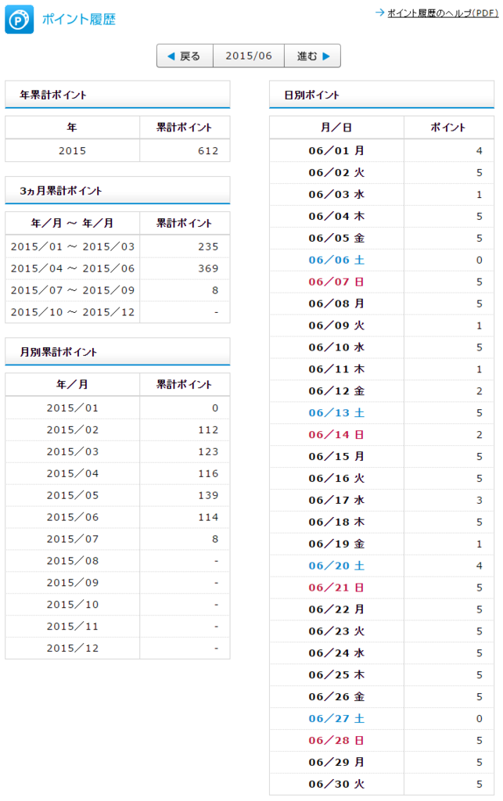This screenshot has height=801, width=503.
Task: Click the ポイント履歴 page title
Action: tap(79, 20)
